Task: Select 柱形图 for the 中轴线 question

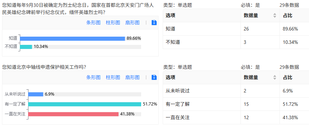Action: [x=113, y=77]
